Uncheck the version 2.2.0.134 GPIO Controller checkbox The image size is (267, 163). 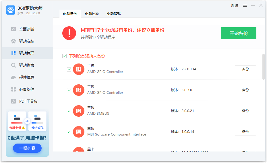click(69, 69)
